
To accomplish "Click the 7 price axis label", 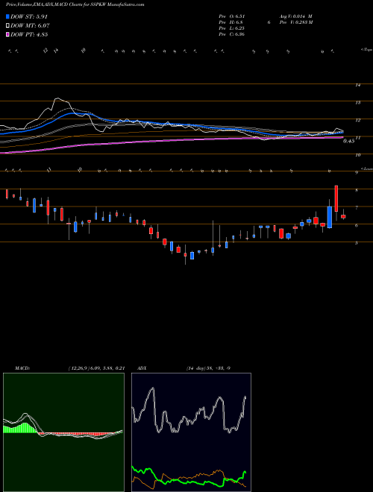I will [357, 207].
